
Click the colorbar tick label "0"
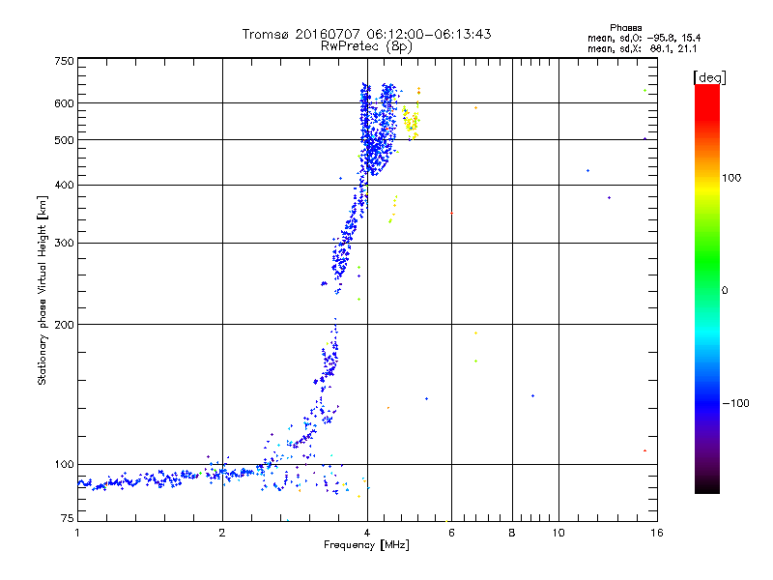click(x=725, y=291)
